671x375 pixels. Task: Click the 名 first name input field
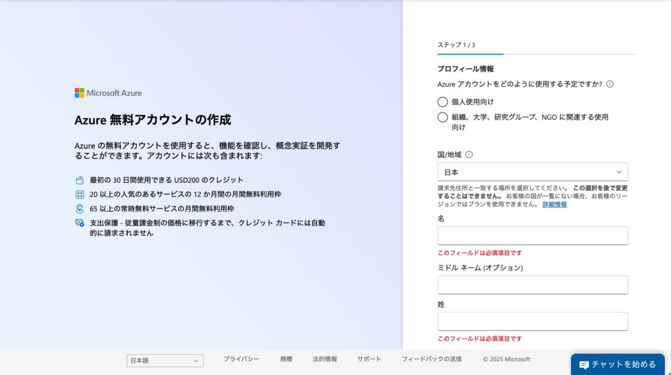coord(532,236)
